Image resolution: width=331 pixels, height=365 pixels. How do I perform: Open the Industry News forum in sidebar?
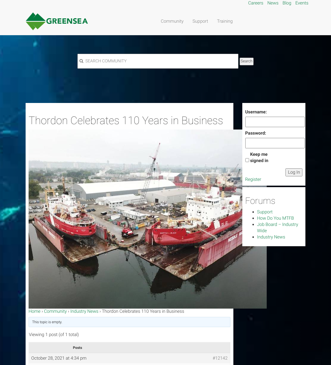click(x=271, y=237)
